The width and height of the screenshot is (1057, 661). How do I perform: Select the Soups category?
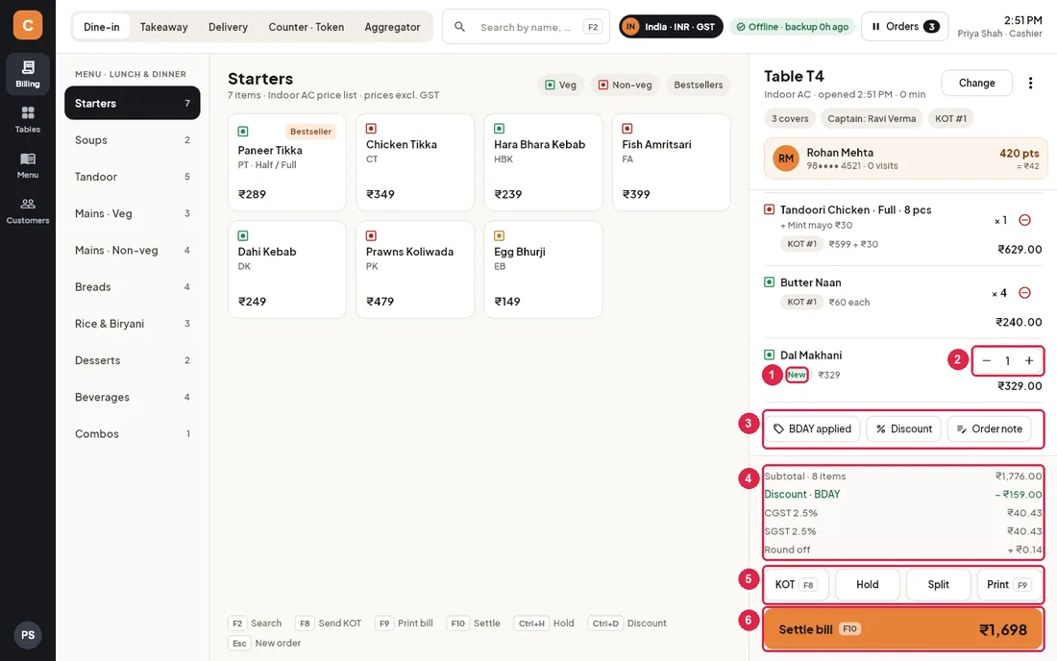coord(133,140)
